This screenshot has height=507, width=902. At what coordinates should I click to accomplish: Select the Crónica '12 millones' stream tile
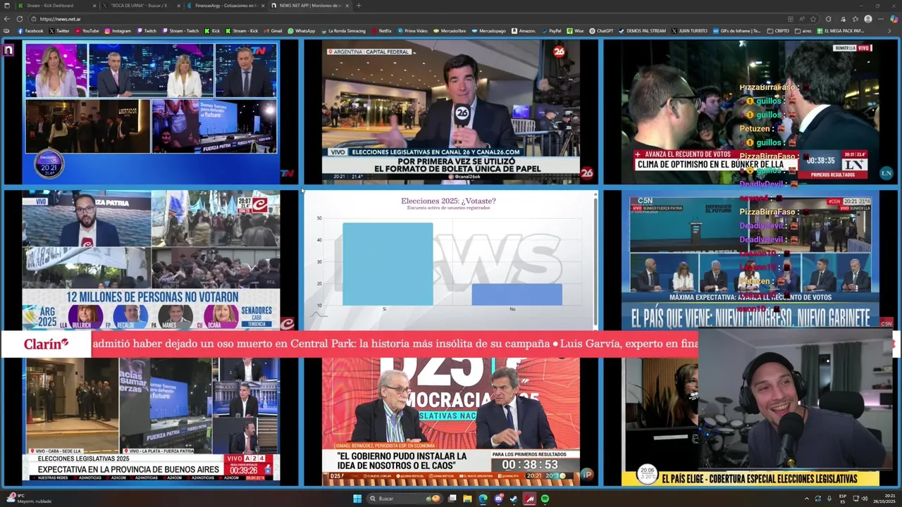[x=151, y=260]
